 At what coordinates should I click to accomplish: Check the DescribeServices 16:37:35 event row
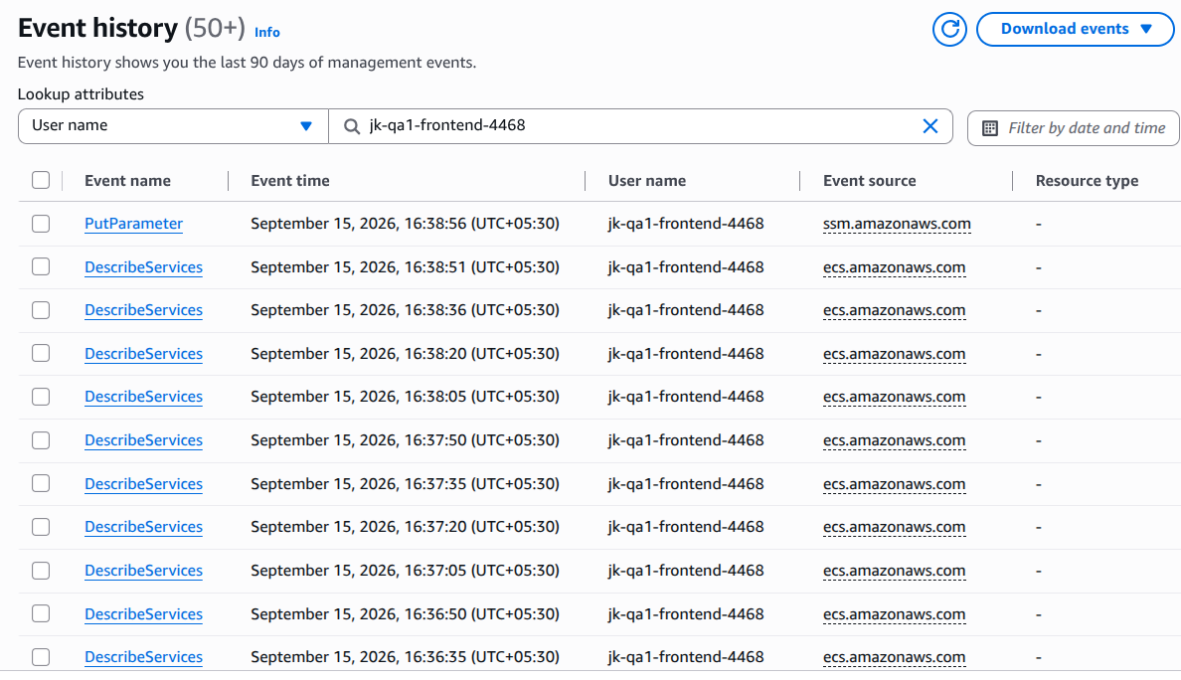[x=41, y=484]
